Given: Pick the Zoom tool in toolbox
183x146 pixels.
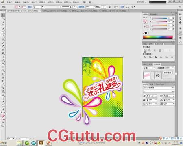Looking at the screenshot, I should (3, 109).
